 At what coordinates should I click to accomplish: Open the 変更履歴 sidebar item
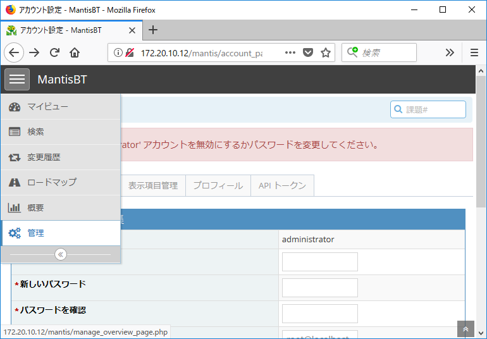(x=61, y=157)
